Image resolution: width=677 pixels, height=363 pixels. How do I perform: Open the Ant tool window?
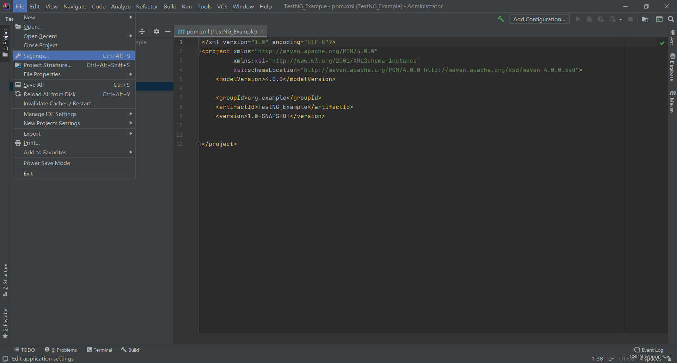tap(672, 37)
